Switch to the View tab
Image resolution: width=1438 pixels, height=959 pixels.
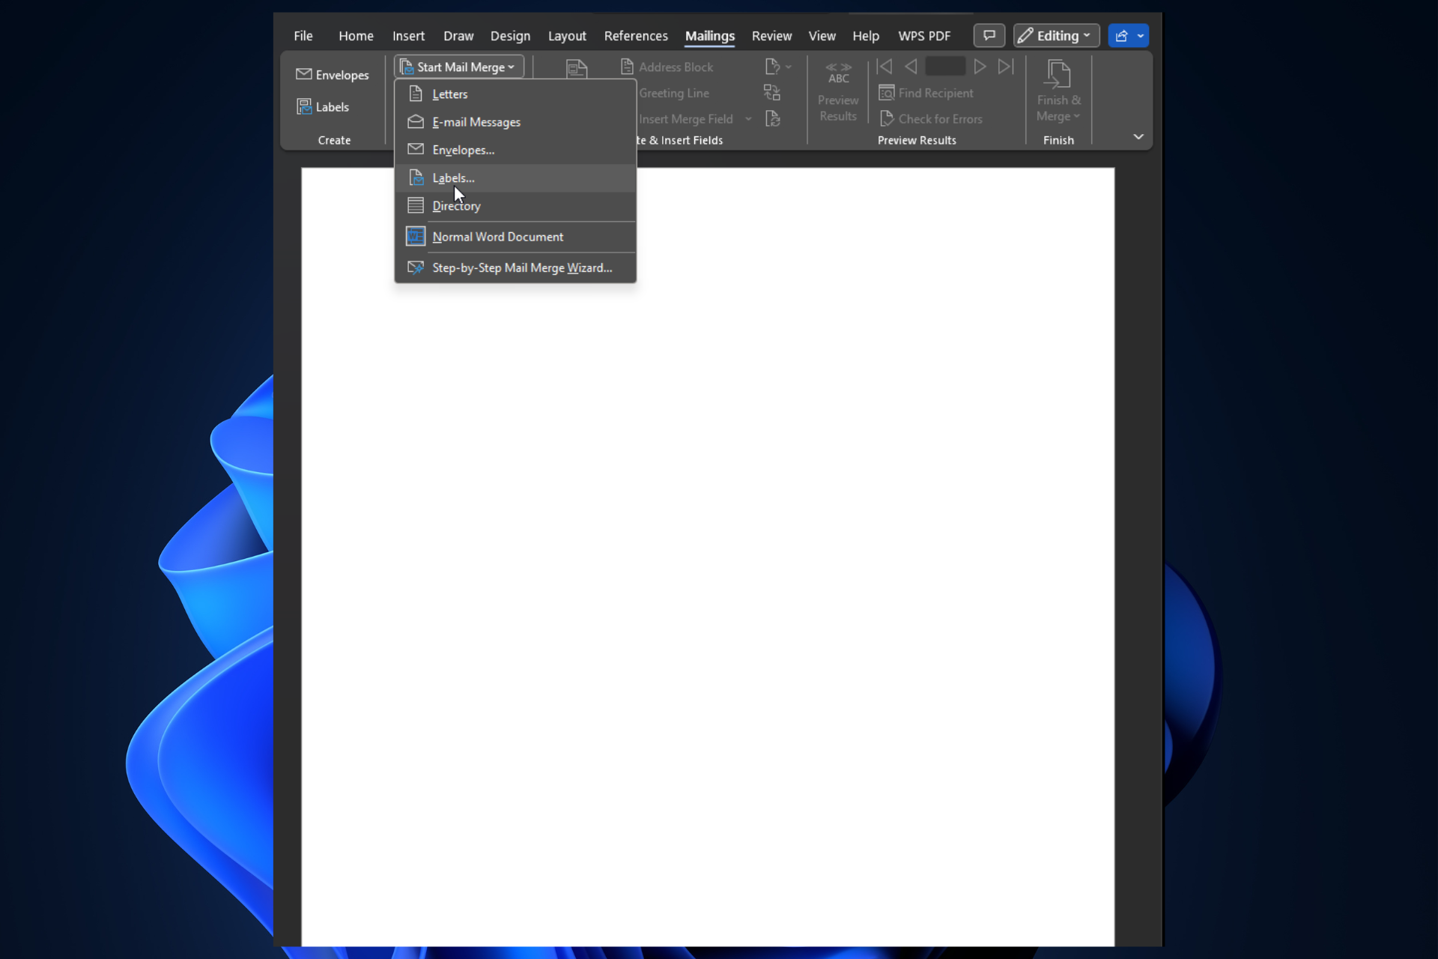pyautogui.click(x=822, y=35)
